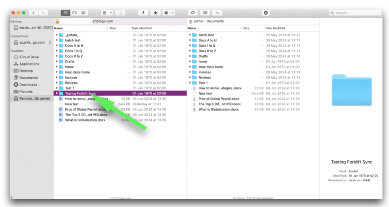
Task: Click the new file document toolbar icon
Action: coord(120,13)
